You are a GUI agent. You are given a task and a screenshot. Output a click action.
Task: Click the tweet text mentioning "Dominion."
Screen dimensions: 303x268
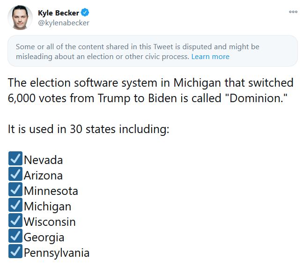[151, 90]
